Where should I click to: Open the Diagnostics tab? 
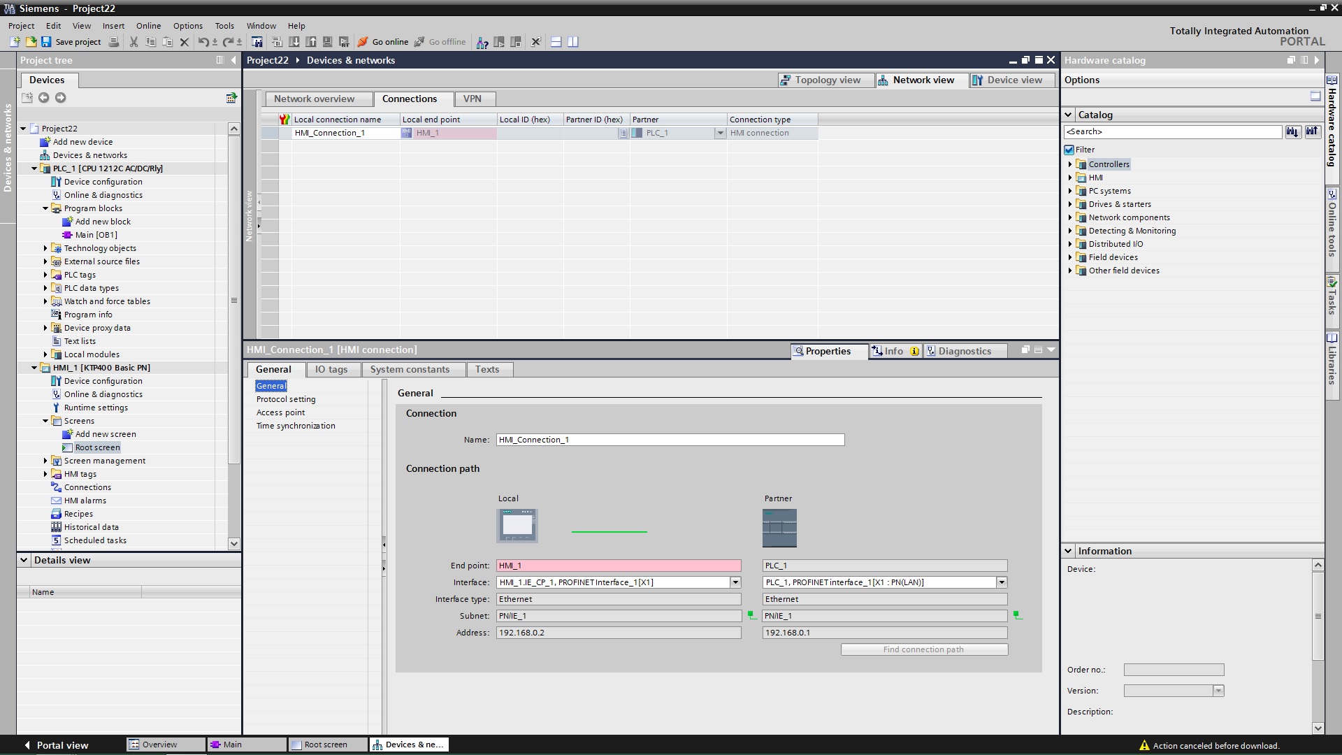(965, 352)
